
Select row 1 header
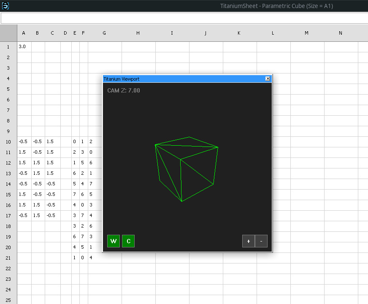point(8,47)
